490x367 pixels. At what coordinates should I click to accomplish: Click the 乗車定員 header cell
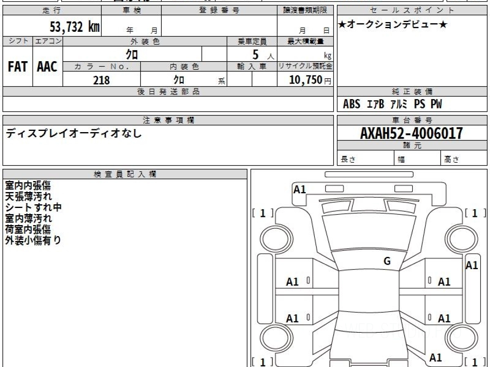click(252, 41)
